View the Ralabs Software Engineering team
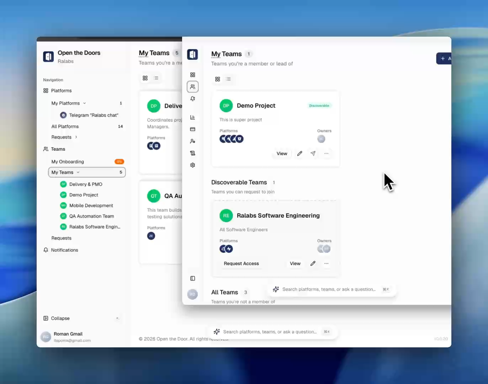This screenshot has height=384, width=488. point(295,263)
